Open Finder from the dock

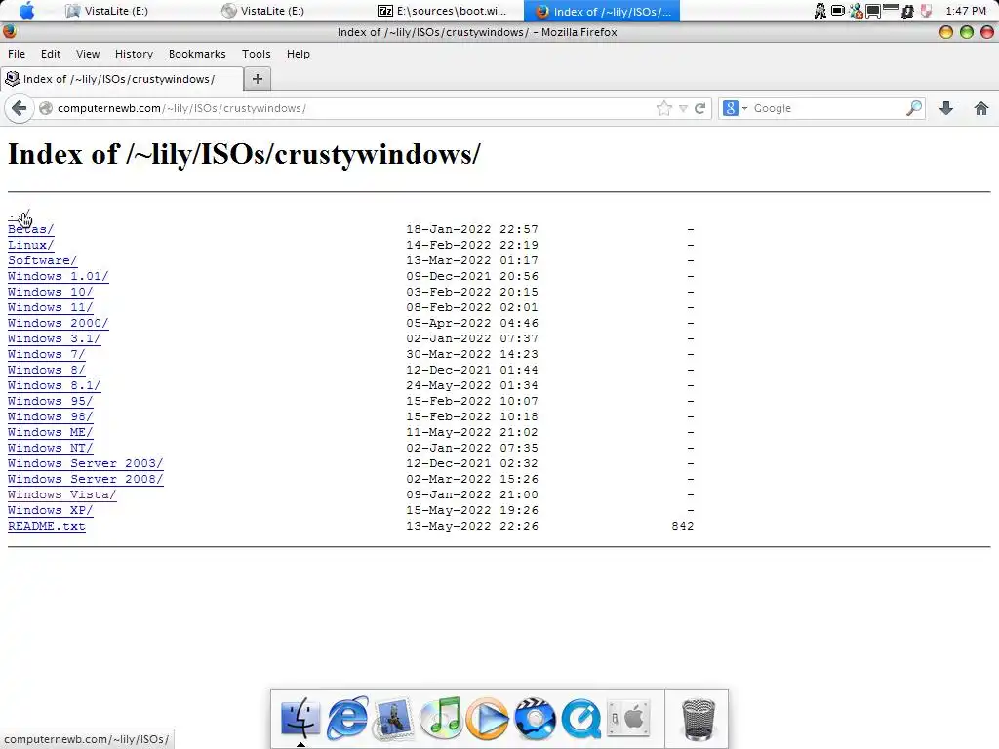coord(300,718)
